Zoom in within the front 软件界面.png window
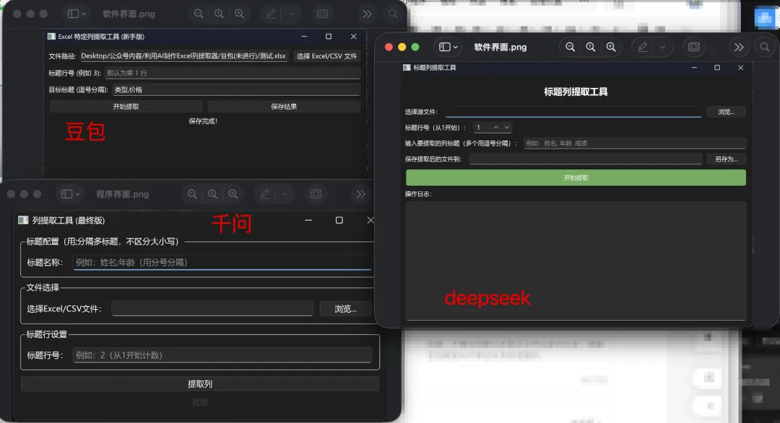Viewport: 780px width, 423px height. (611, 47)
